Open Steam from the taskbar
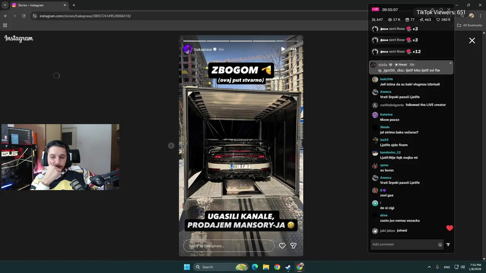 click(288, 267)
